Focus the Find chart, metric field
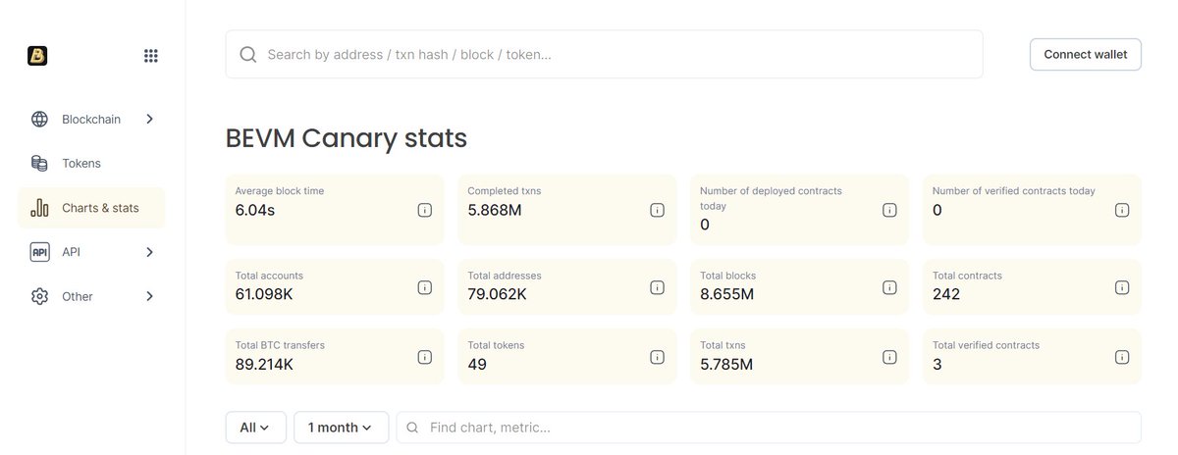The height and width of the screenshot is (455, 1178). click(x=776, y=428)
